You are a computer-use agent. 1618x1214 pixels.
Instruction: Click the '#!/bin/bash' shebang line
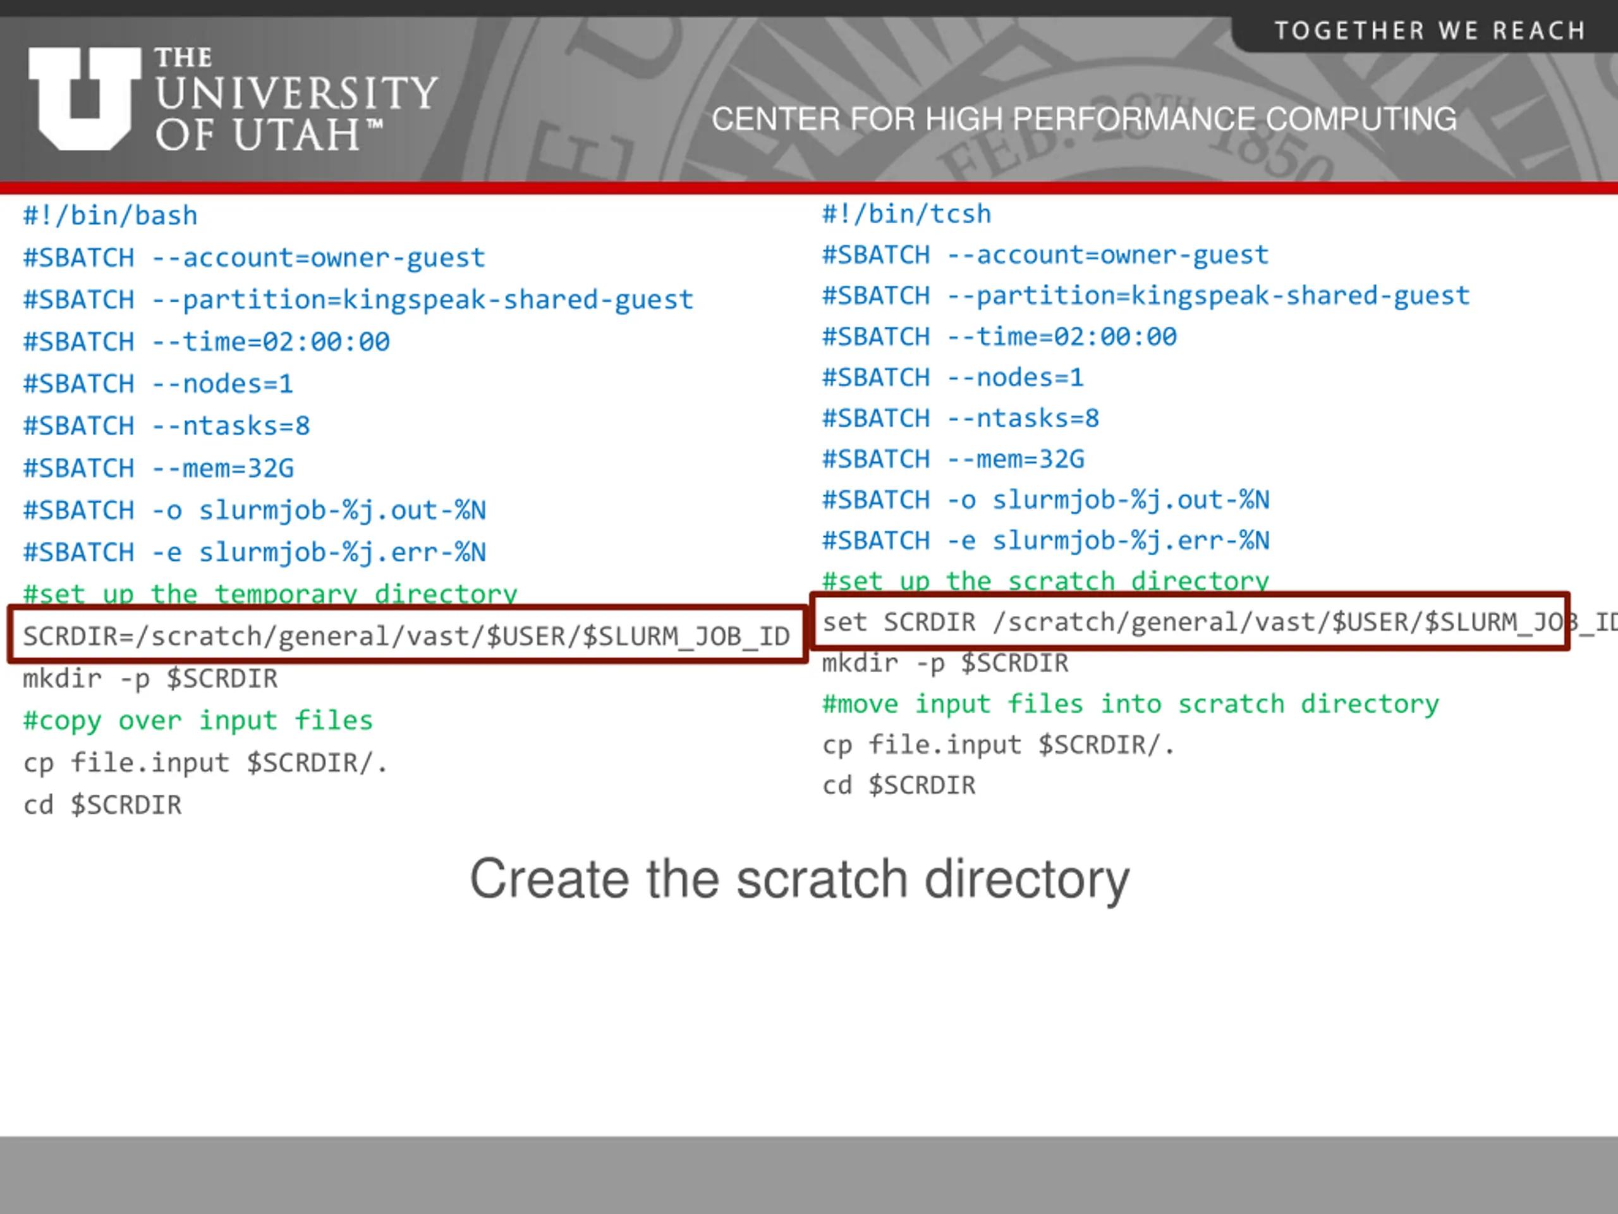tap(111, 216)
